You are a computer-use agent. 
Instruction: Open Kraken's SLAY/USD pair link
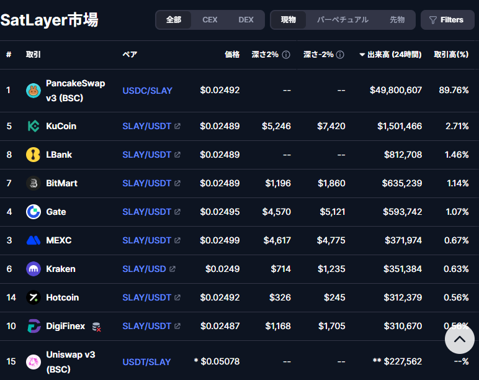[x=144, y=269]
